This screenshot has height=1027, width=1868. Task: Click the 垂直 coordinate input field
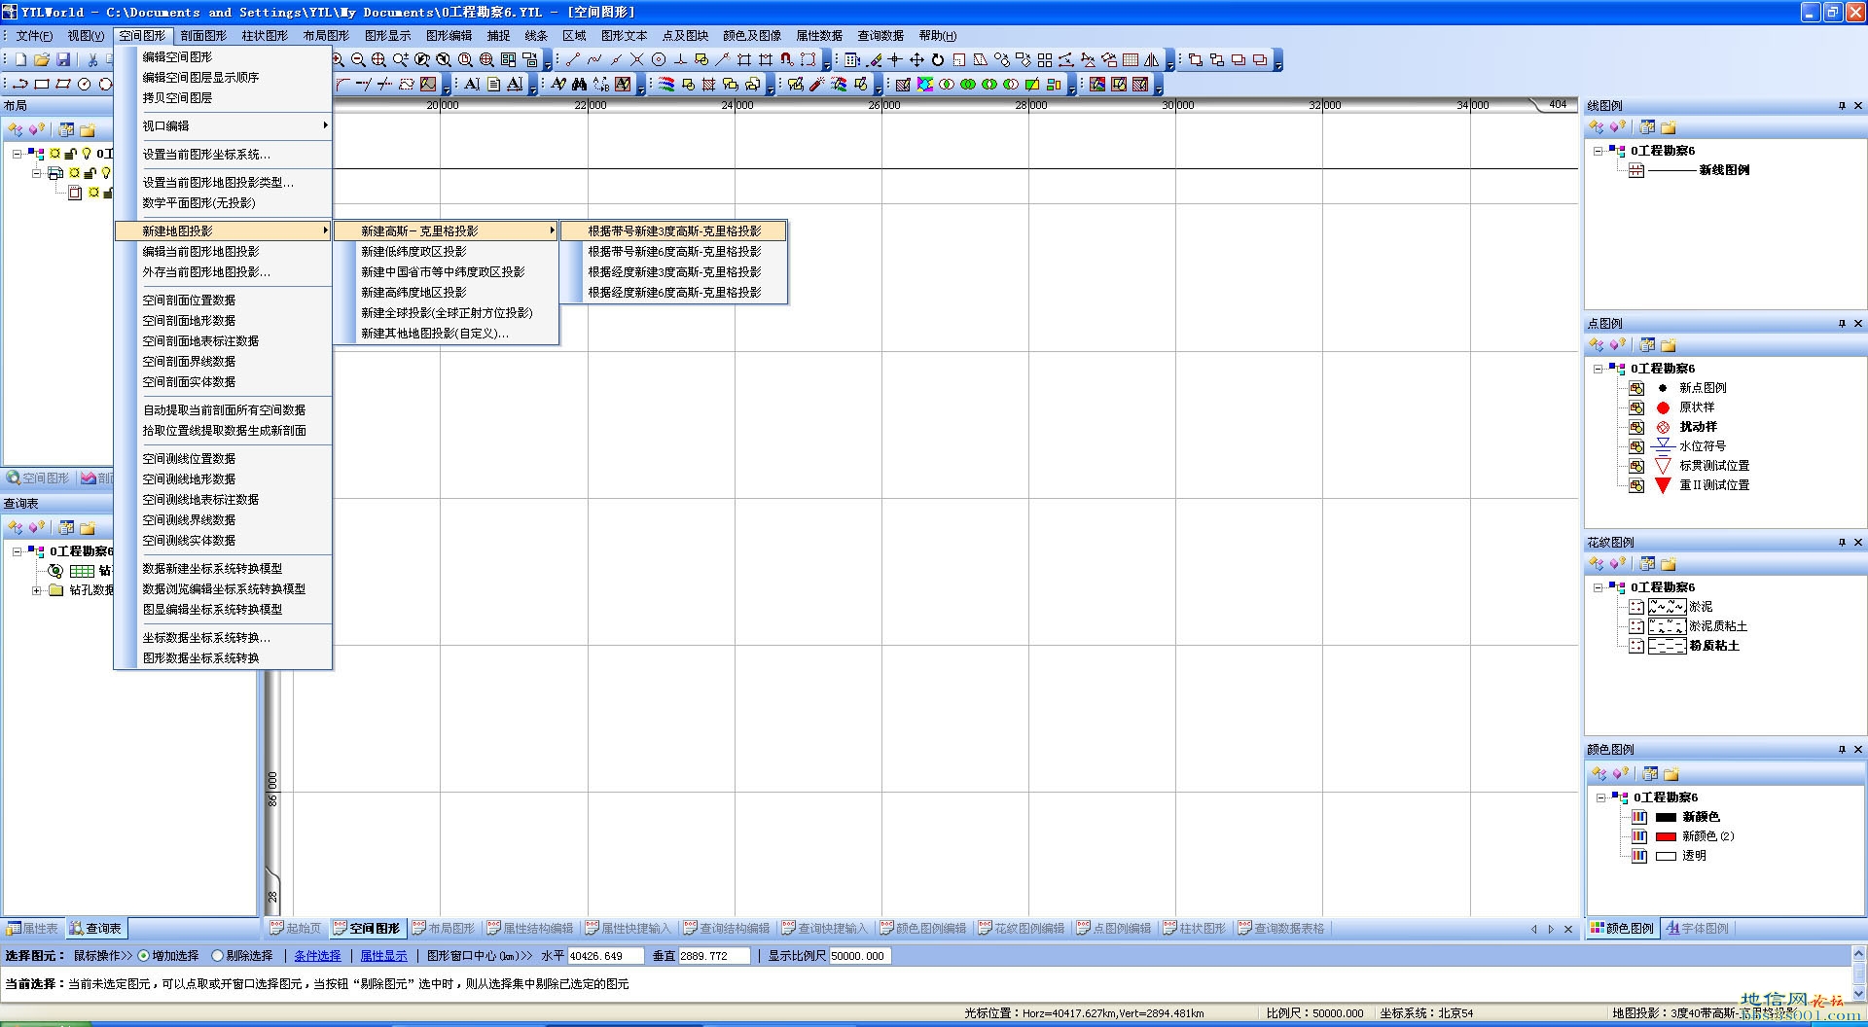click(714, 956)
